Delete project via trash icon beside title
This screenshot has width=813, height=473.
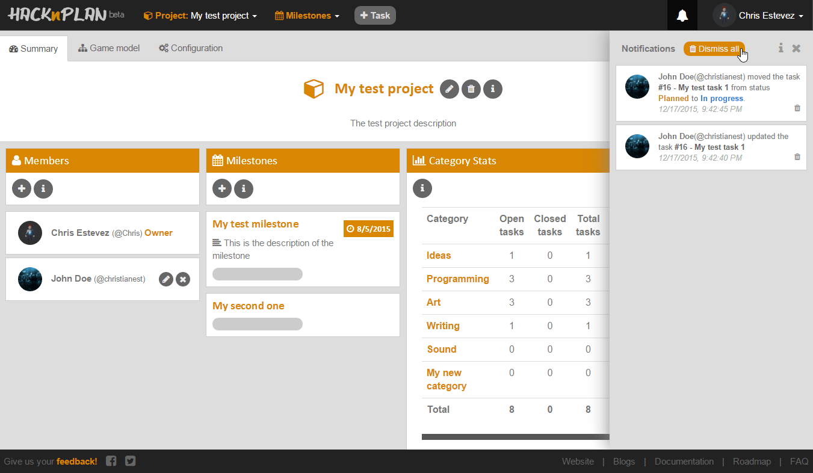[x=471, y=89]
